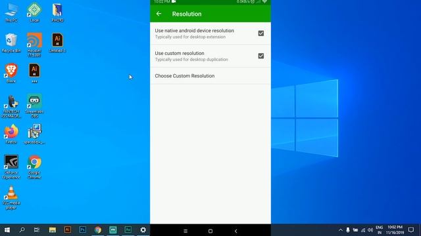Select the VLC media player shortcut

(11, 198)
